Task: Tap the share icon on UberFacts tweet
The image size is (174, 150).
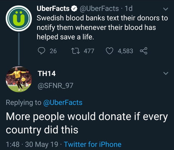Action: point(144,51)
